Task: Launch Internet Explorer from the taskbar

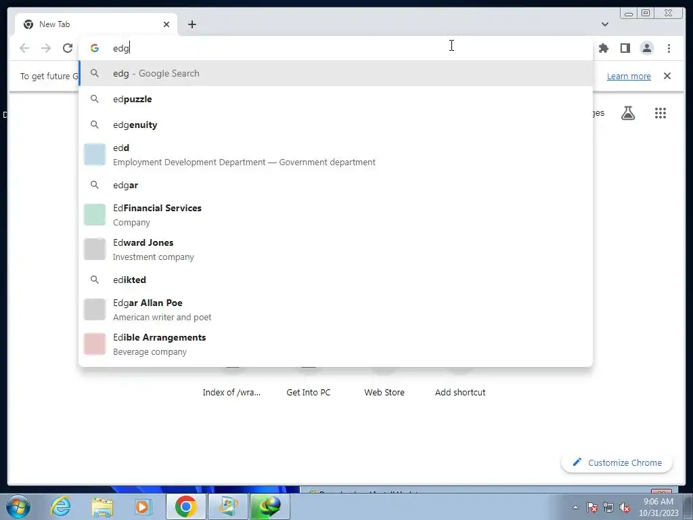Action: tap(60, 506)
